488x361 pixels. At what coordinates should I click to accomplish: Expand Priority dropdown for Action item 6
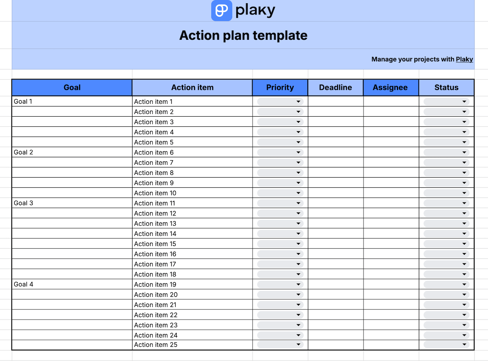pyautogui.click(x=280, y=152)
